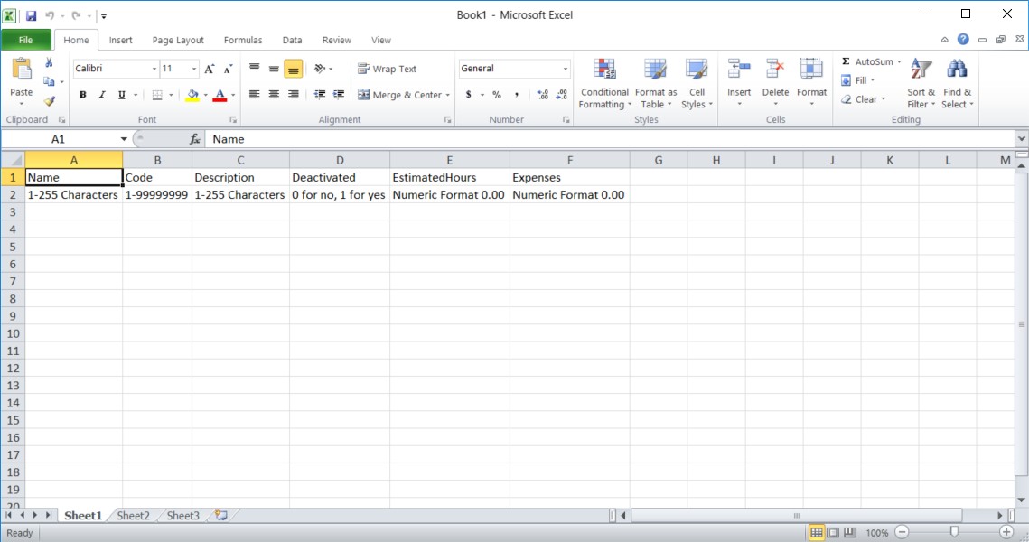Center cell contents horizontally
Screen dimensions: 1029x542
click(x=274, y=95)
